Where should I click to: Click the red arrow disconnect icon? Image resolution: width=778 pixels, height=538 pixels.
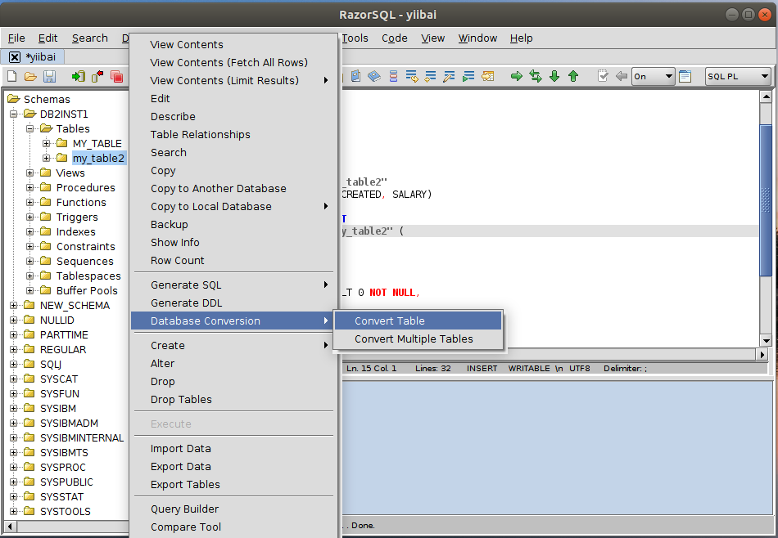pyautogui.click(x=97, y=76)
